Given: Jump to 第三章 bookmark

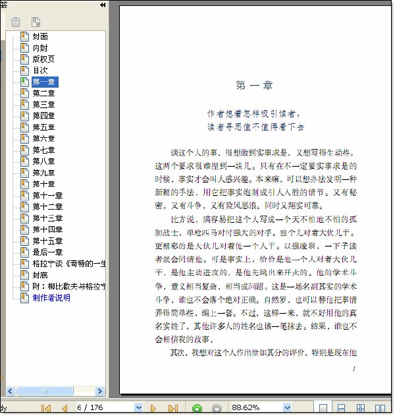Looking at the screenshot, I should tap(43, 105).
